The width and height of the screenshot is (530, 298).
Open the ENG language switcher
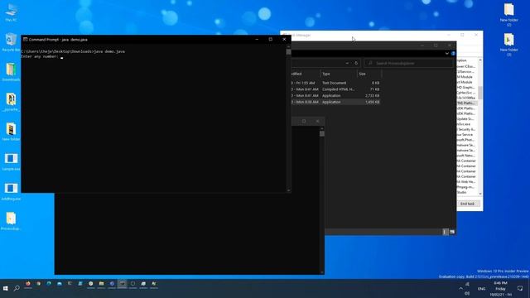coord(481,289)
